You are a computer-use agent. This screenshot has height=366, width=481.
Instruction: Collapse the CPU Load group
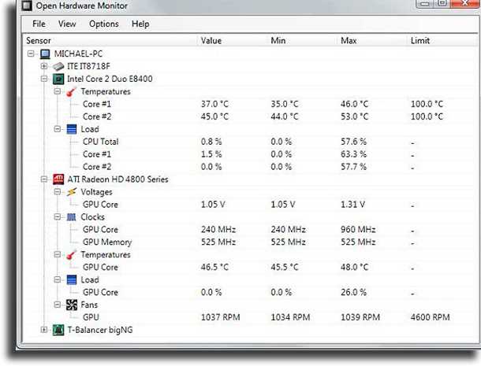58,129
